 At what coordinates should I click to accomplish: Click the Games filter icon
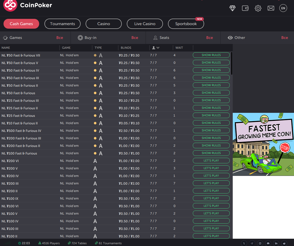5,37
